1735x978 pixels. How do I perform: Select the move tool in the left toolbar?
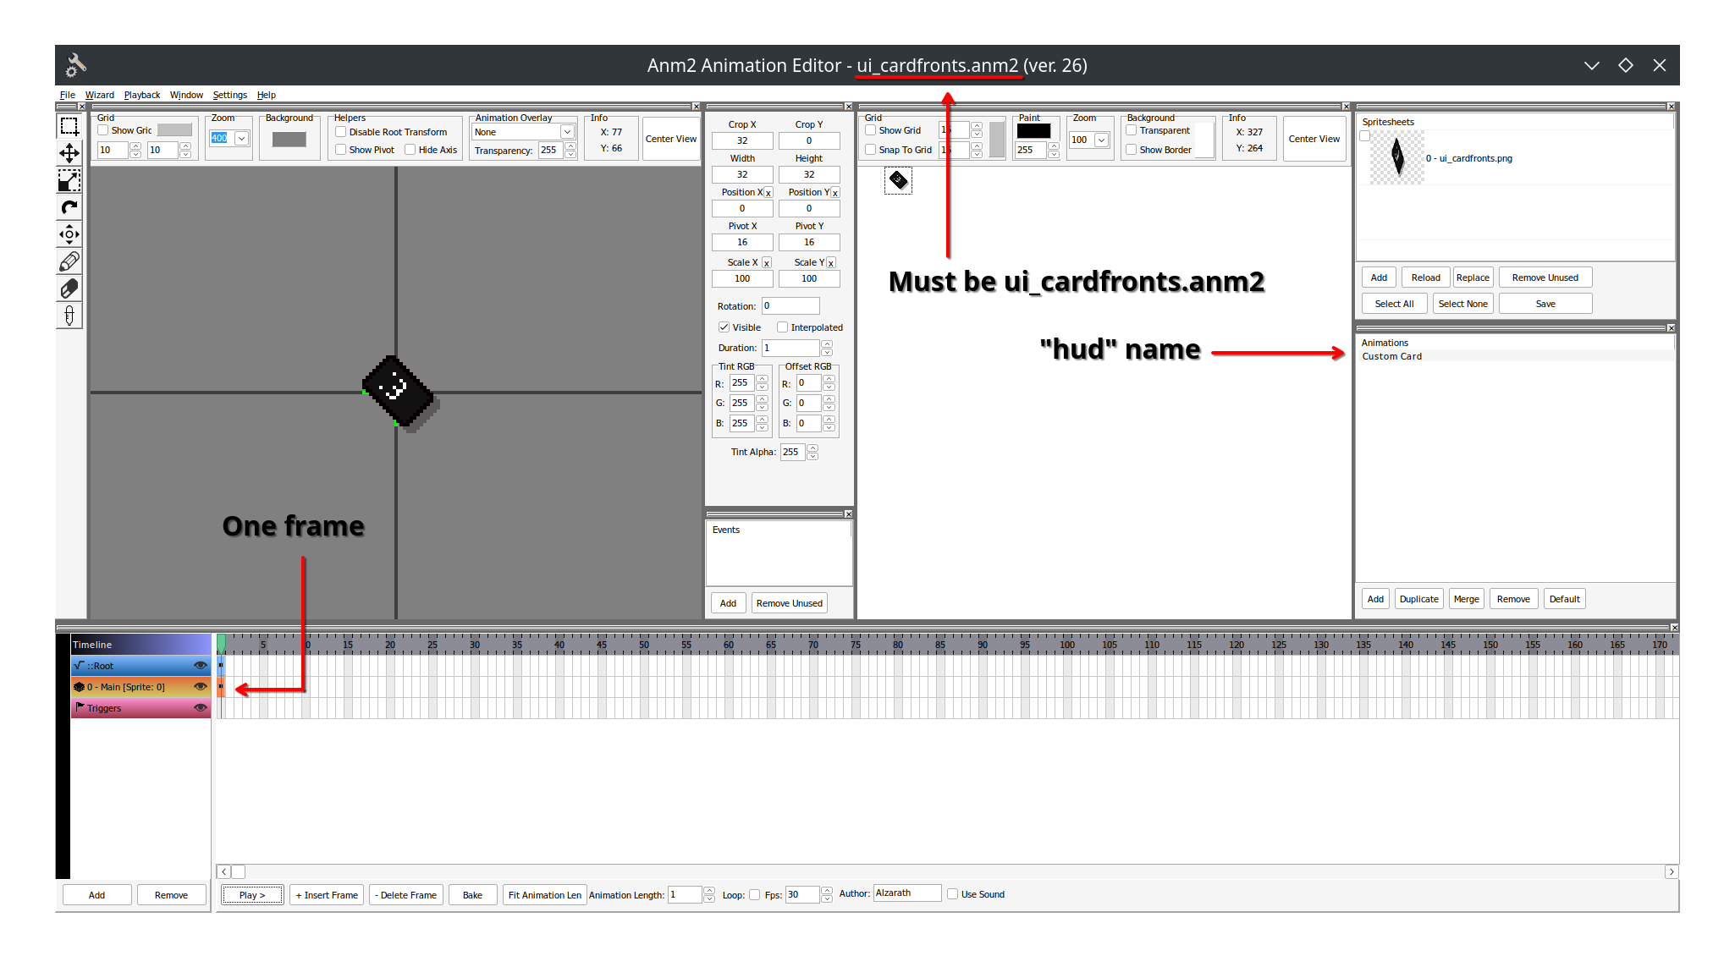pos(69,153)
